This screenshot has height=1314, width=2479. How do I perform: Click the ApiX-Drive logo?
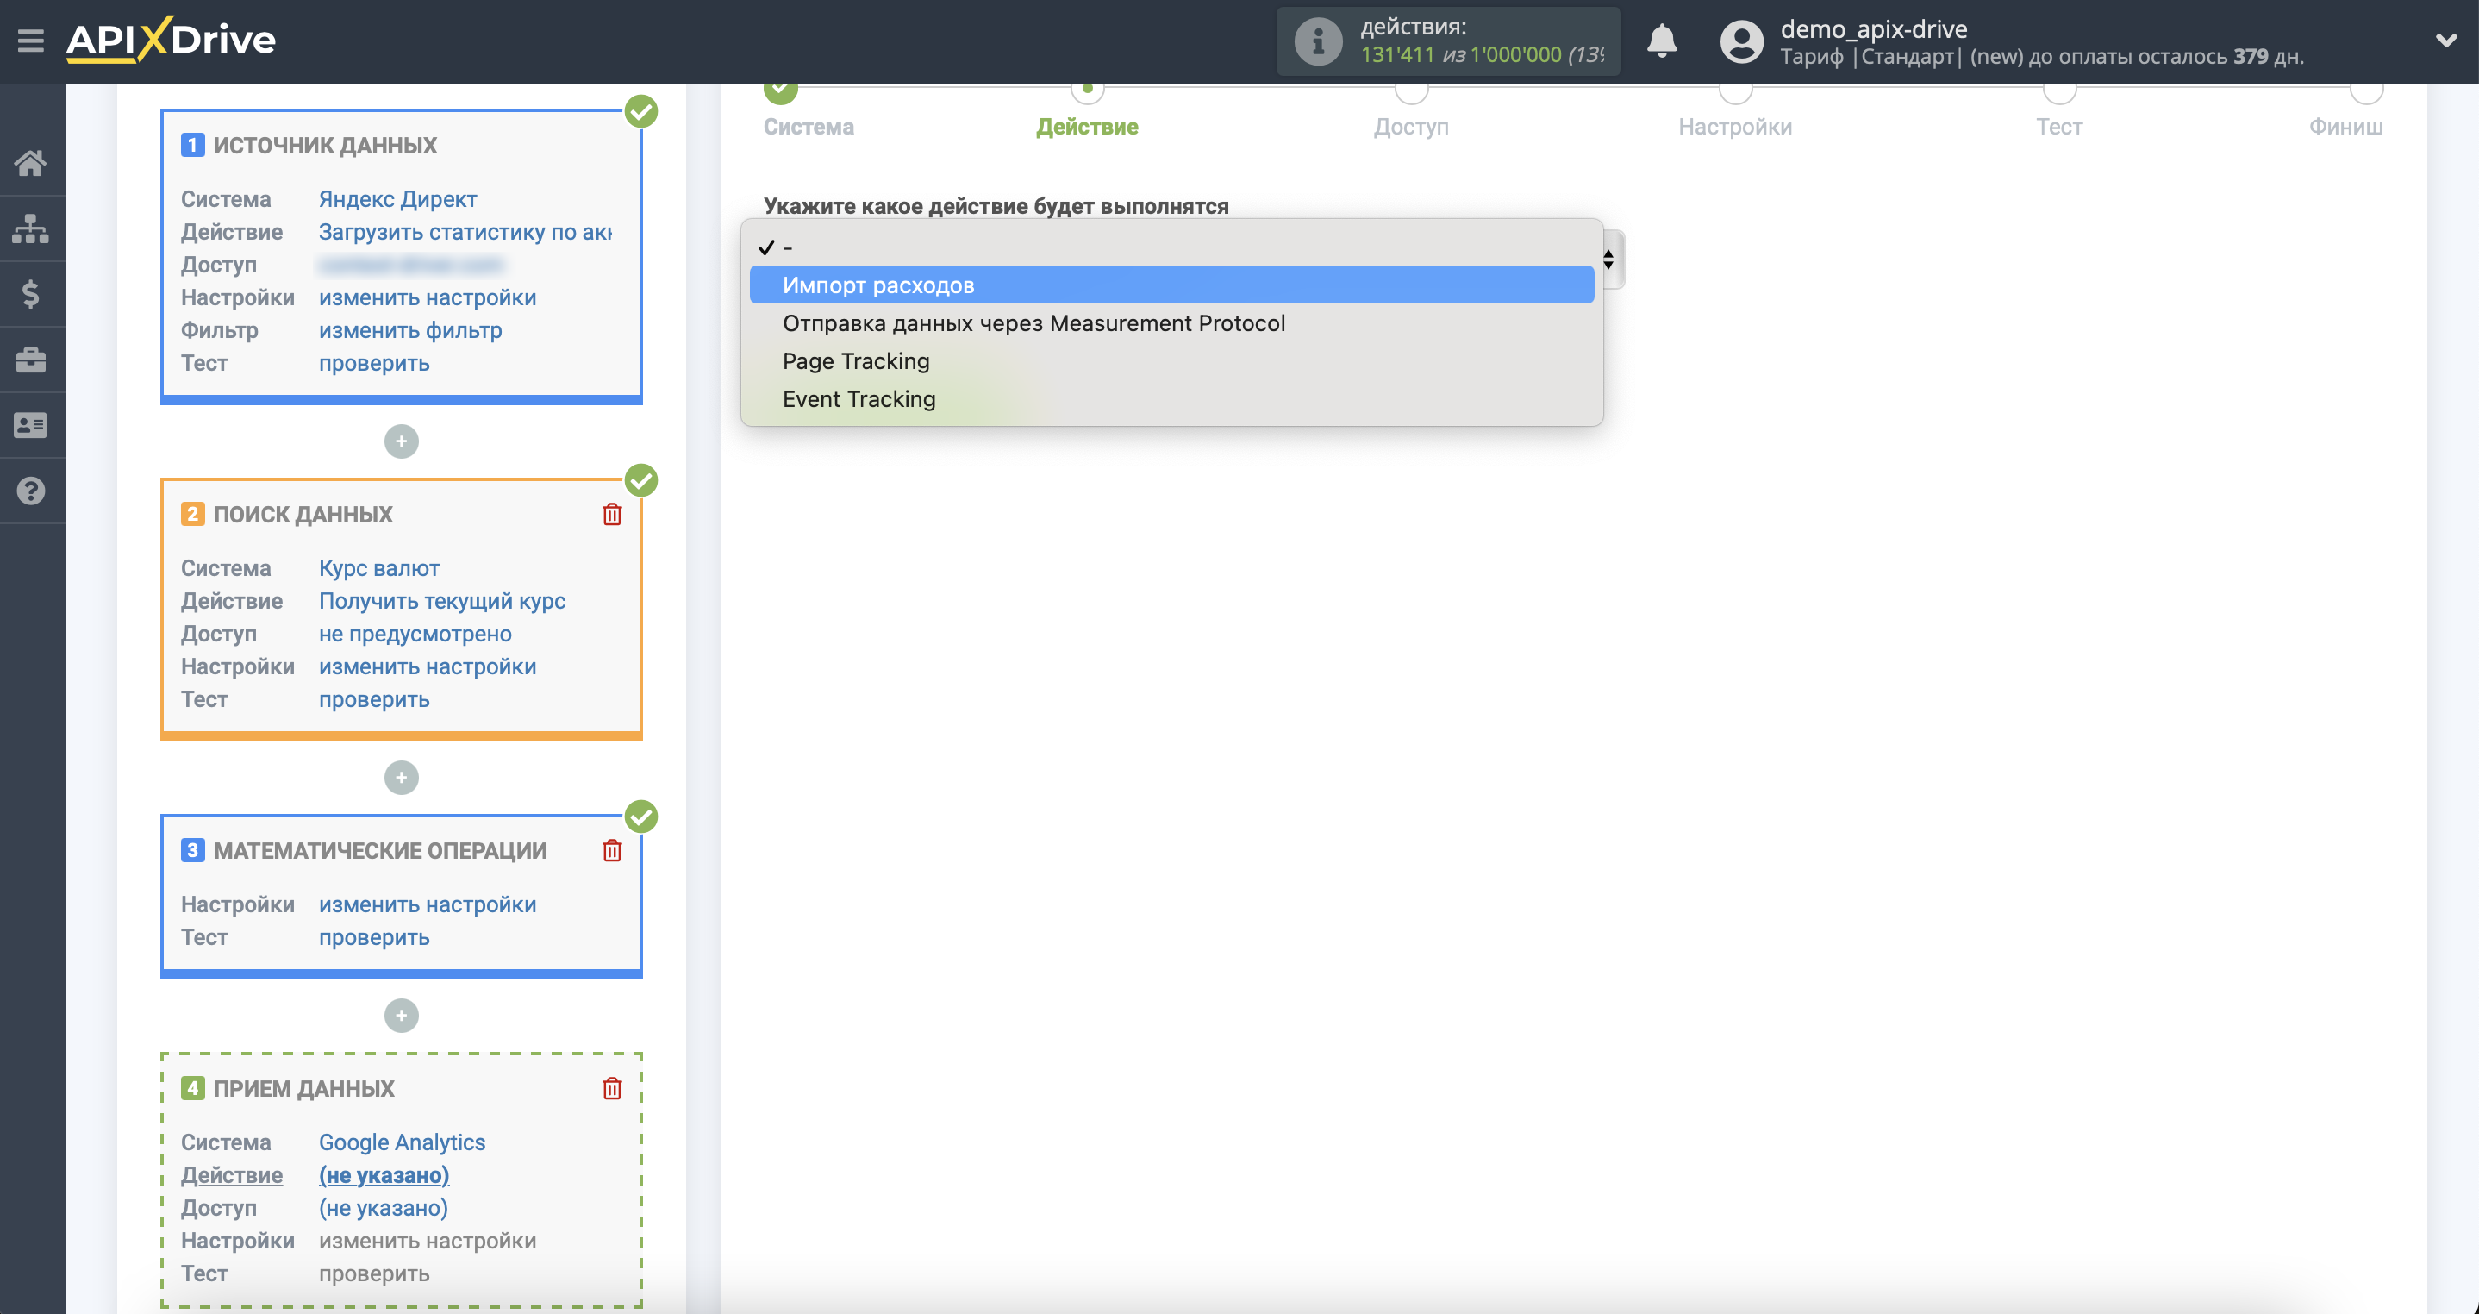click(171, 41)
